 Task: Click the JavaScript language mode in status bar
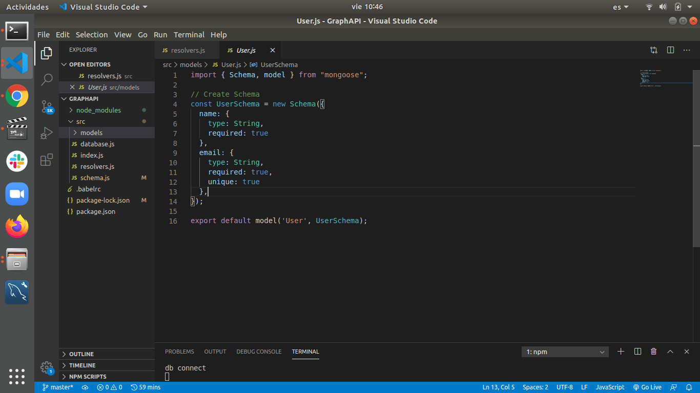(610, 387)
